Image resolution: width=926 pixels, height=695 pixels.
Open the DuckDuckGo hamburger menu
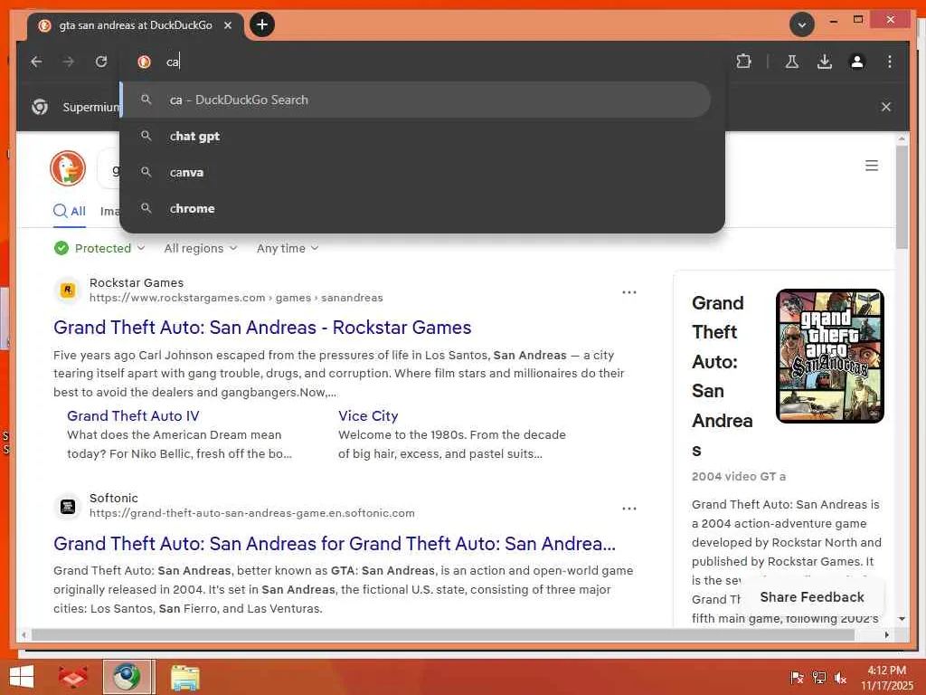tap(872, 166)
